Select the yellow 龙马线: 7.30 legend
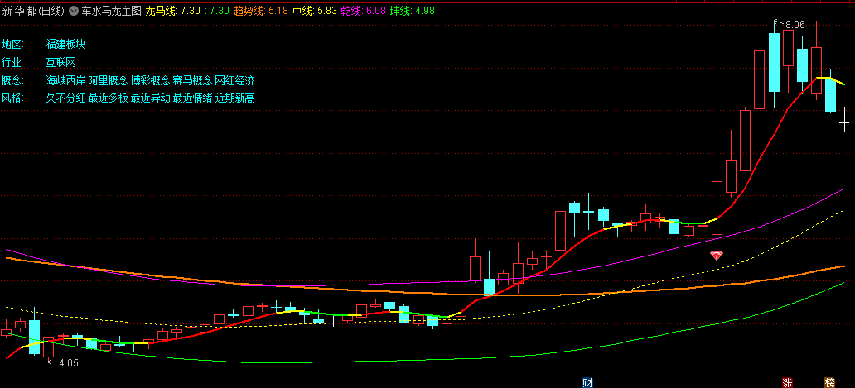 173,11
